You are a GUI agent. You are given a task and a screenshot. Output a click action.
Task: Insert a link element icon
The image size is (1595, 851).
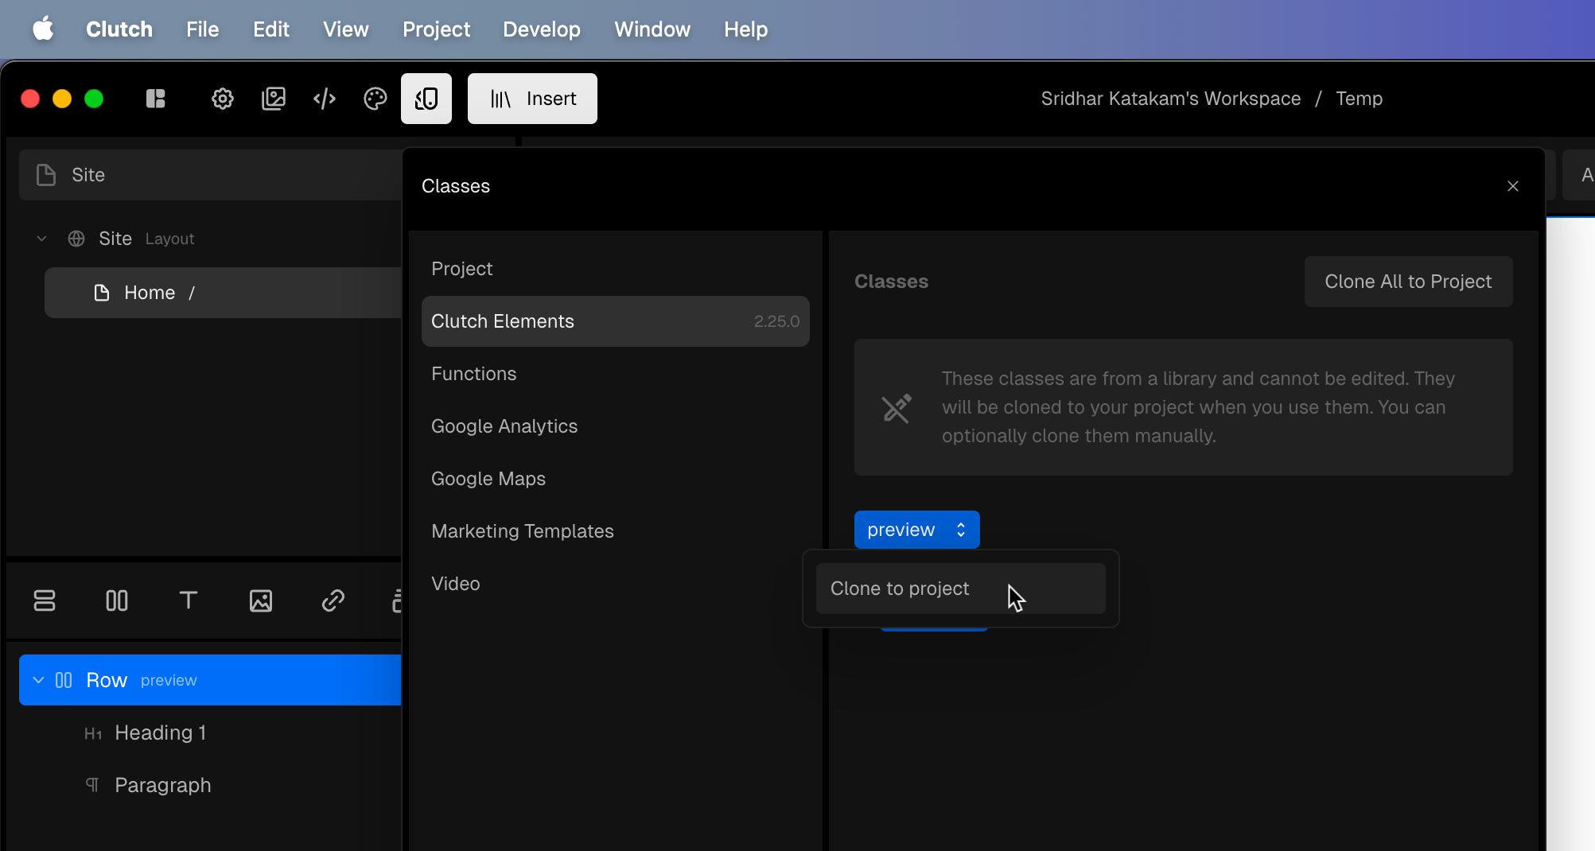coord(333,600)
